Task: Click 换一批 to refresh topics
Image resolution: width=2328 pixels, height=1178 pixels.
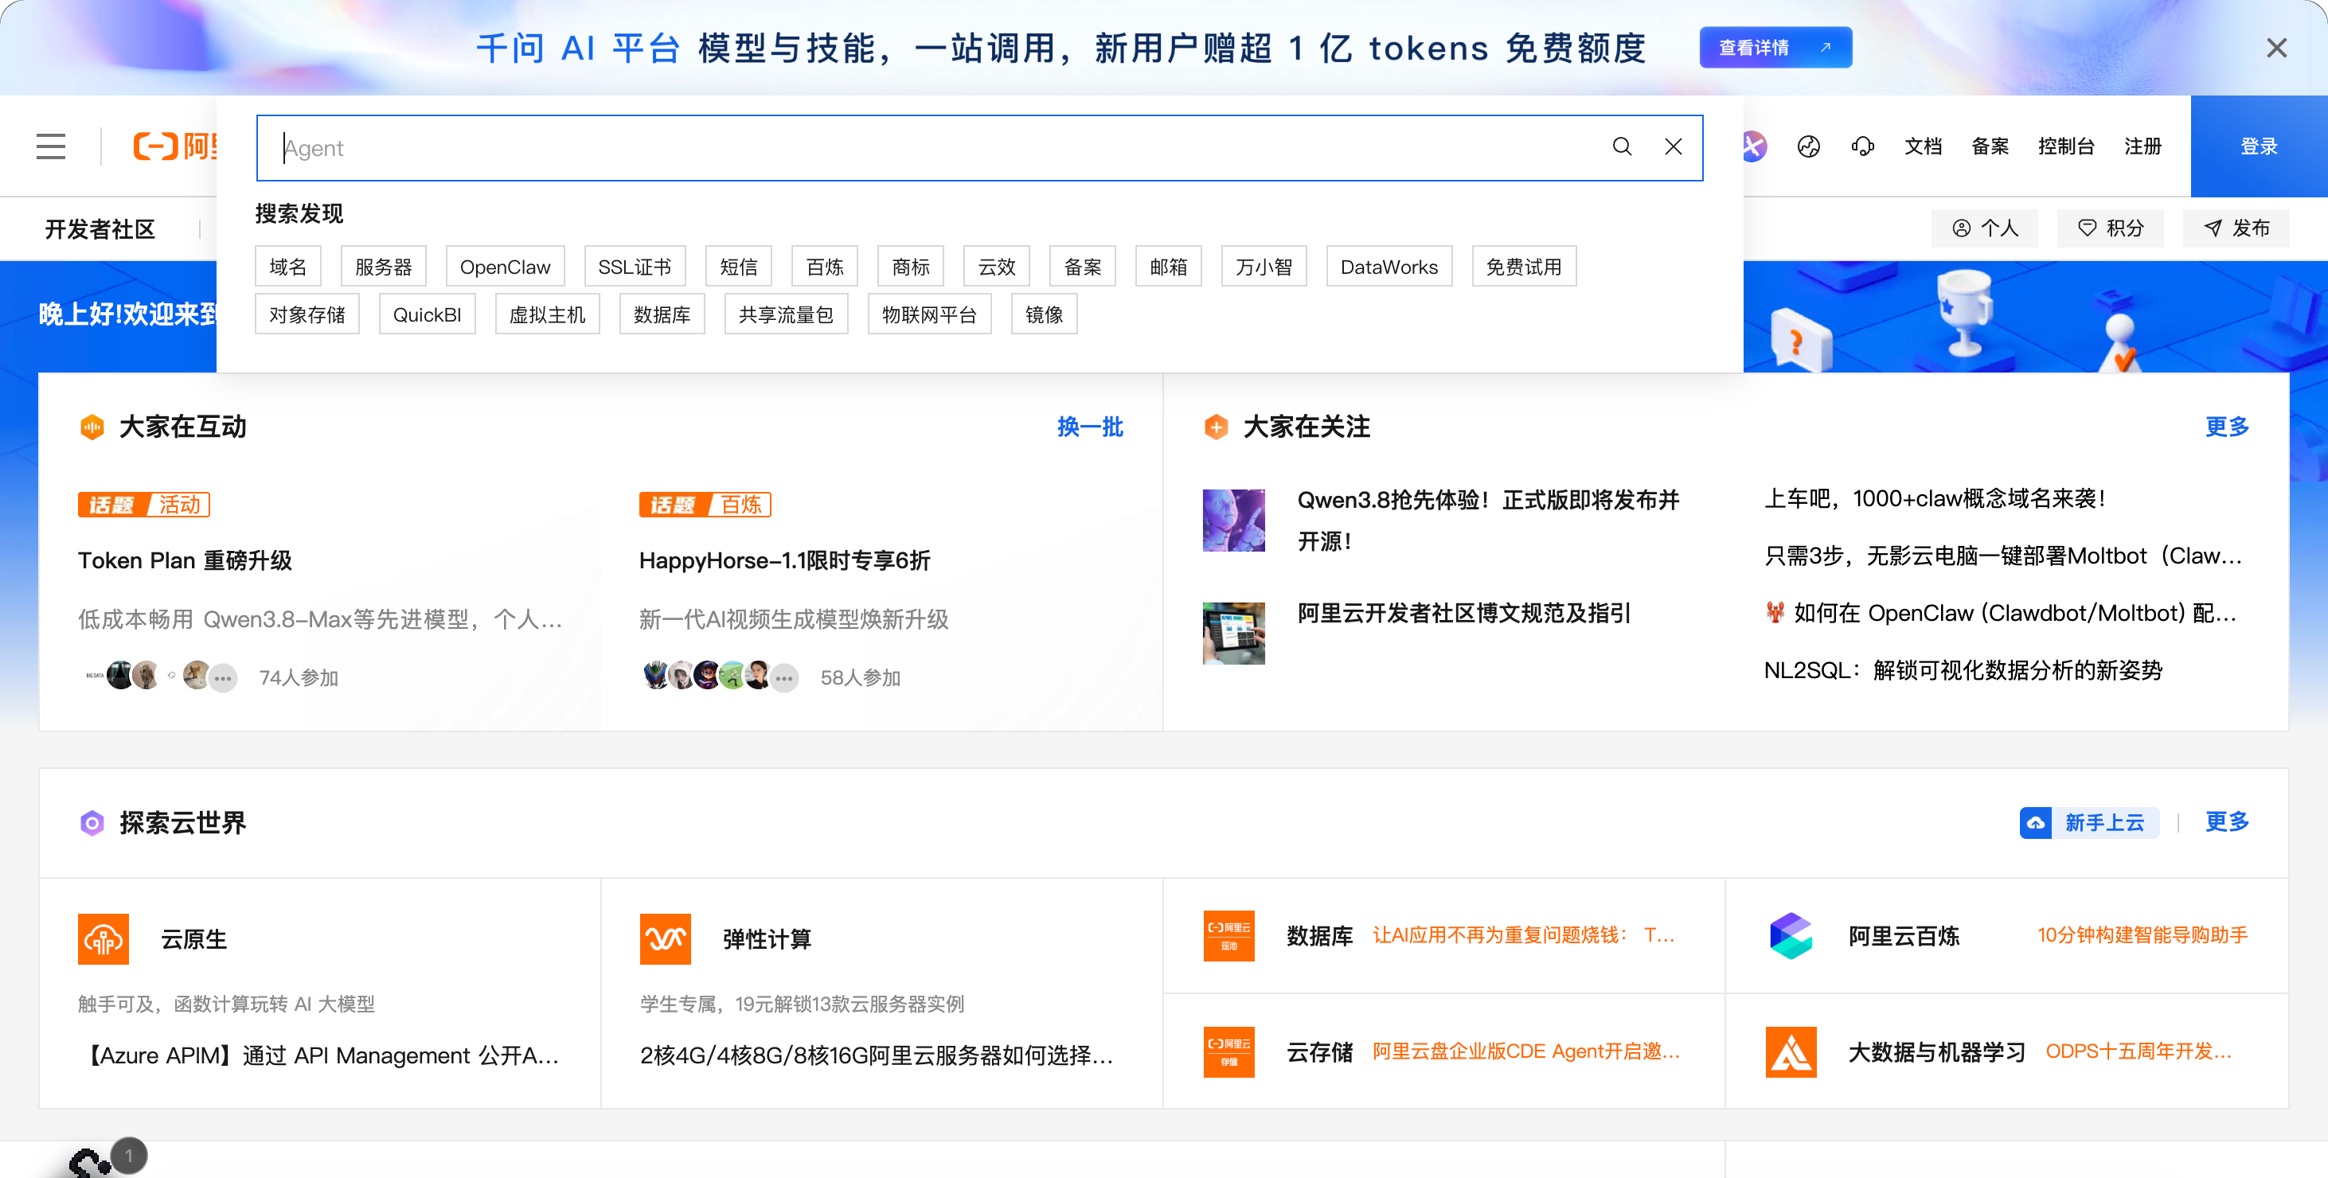Action: click(x=1091, y=427)
